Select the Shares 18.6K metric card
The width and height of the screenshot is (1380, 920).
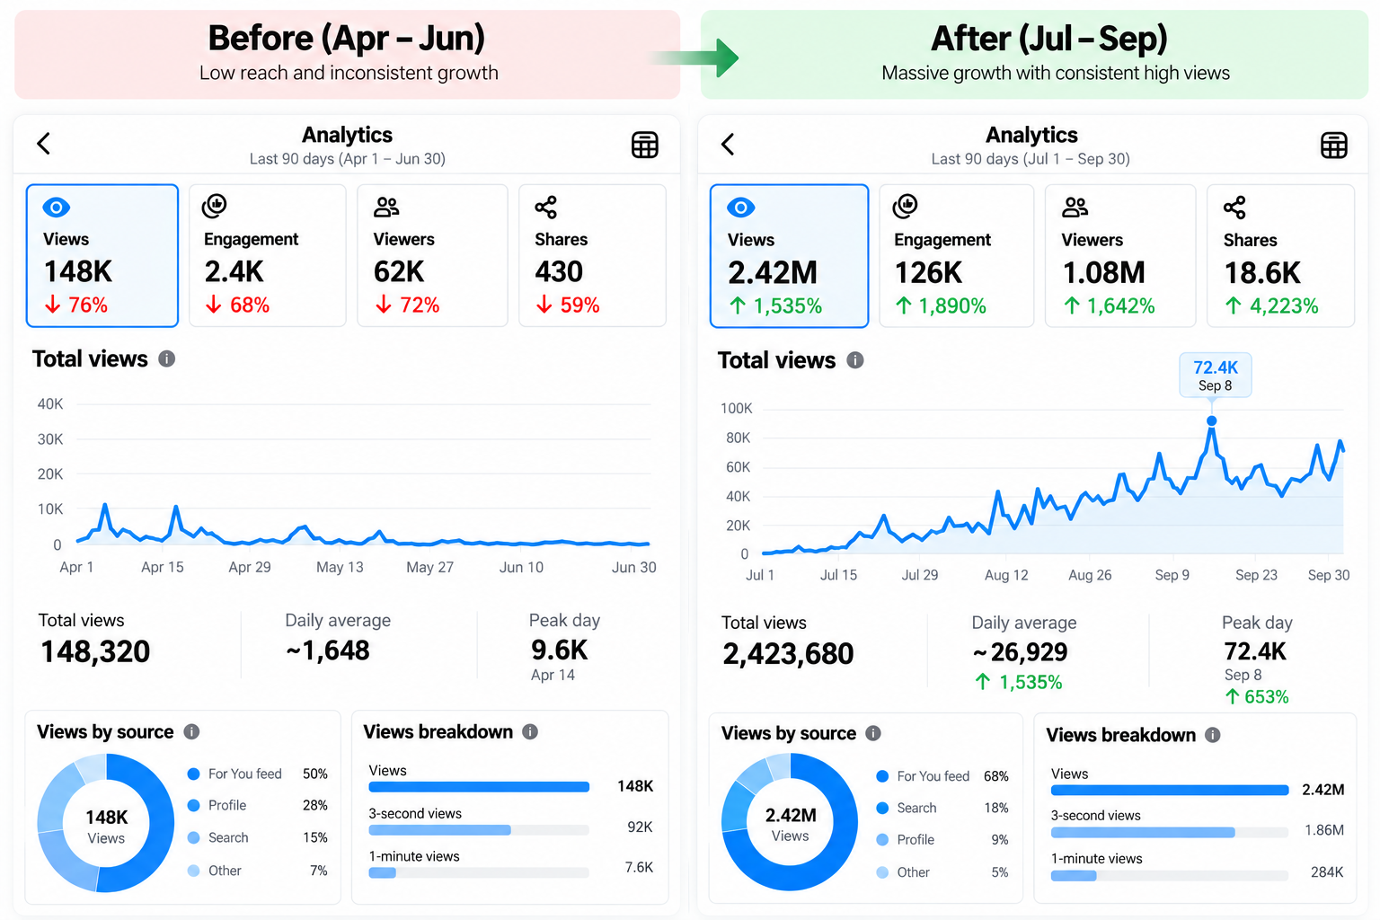click(1280, 256)
